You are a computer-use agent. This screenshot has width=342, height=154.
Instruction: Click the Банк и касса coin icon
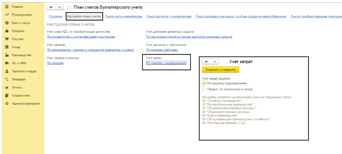(x=7, y=23)
